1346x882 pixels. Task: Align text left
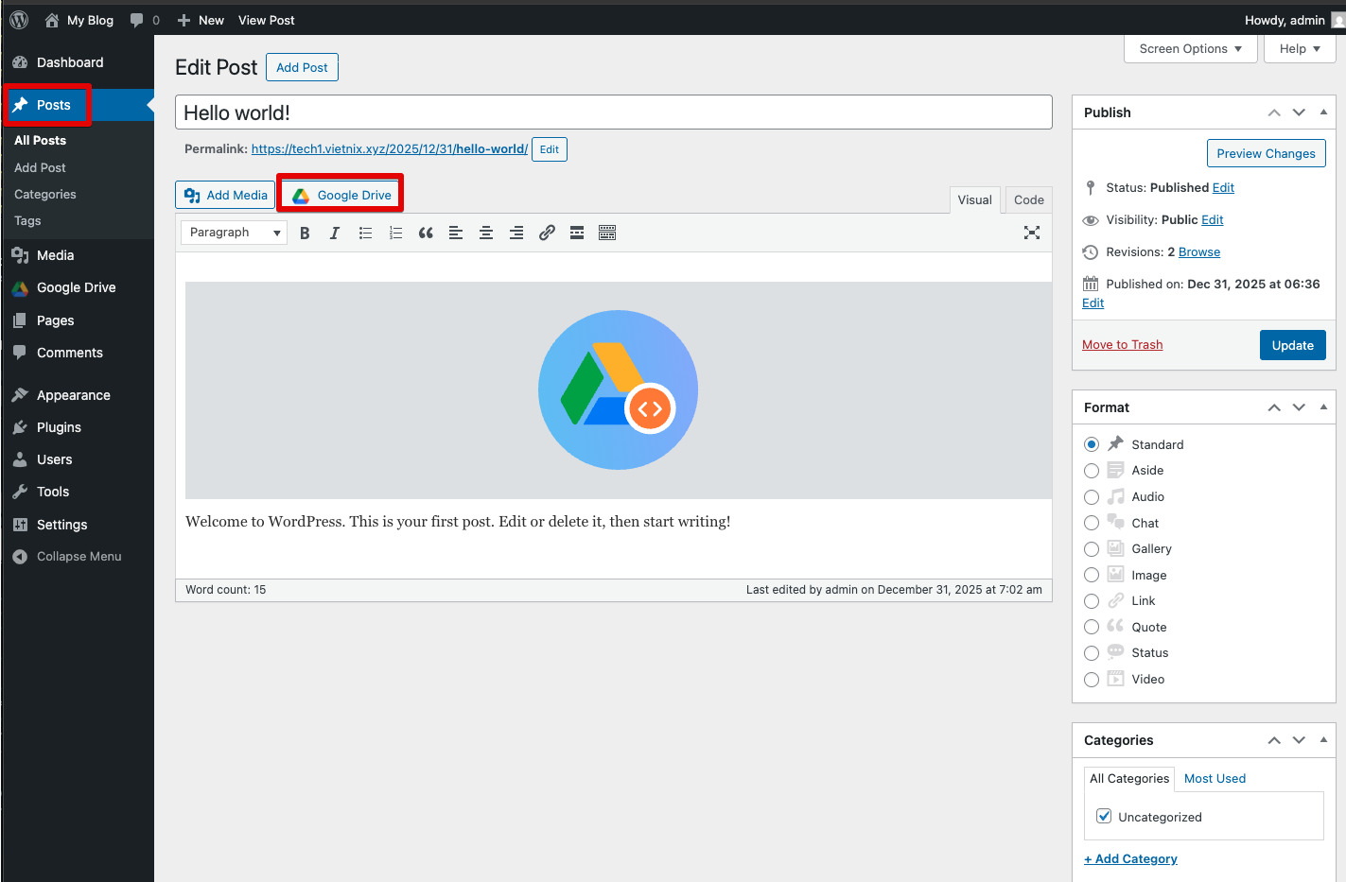coord(456,233)
